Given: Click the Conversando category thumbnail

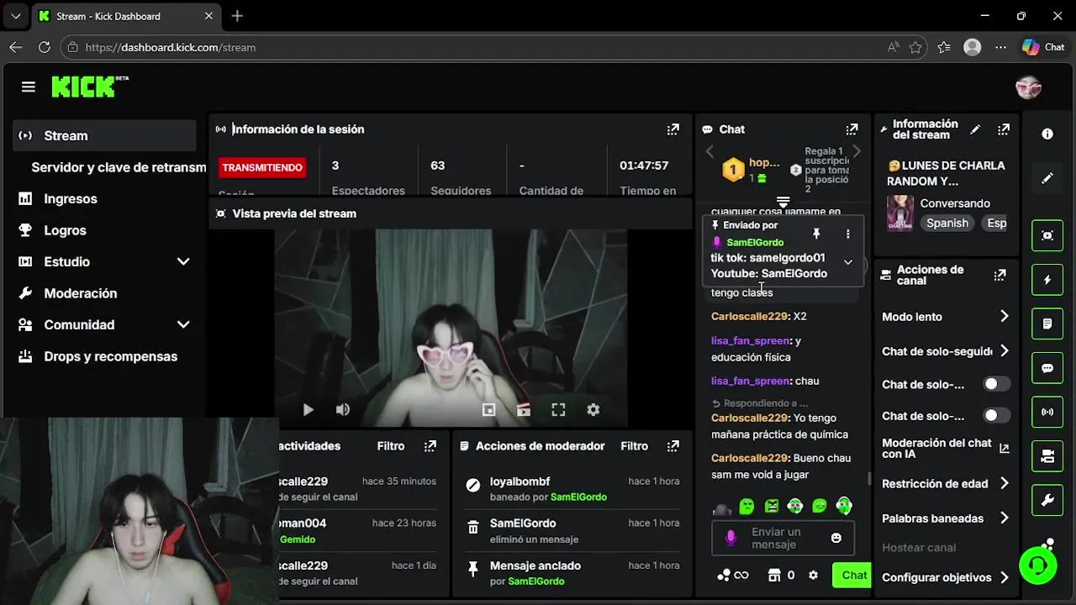Looking at the screenshot, I should 900,213.
